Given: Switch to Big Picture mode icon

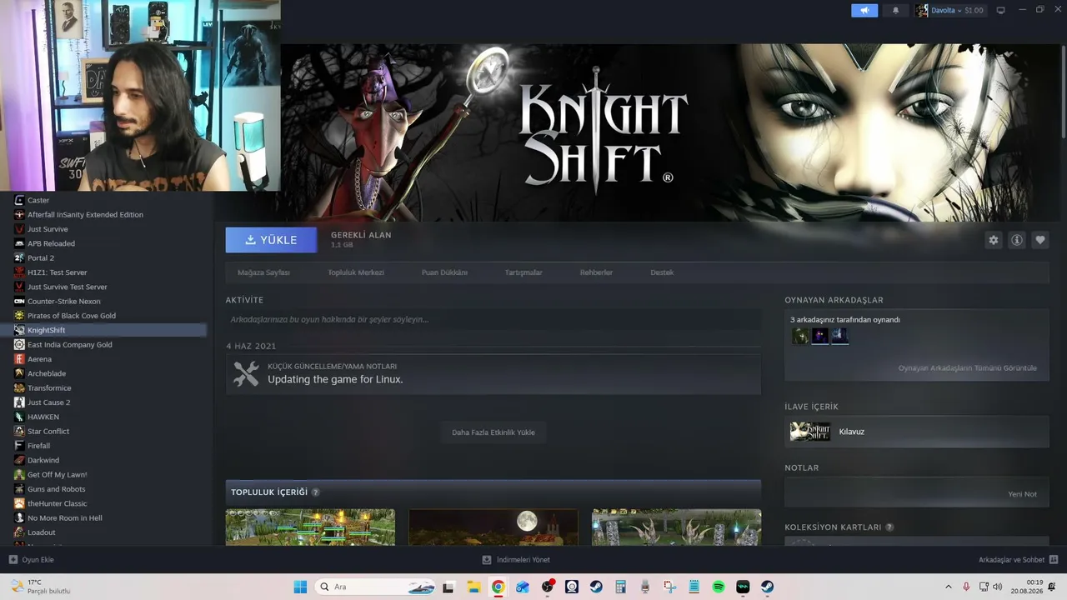Looking at the screenshot, I should coord(1001,10).
